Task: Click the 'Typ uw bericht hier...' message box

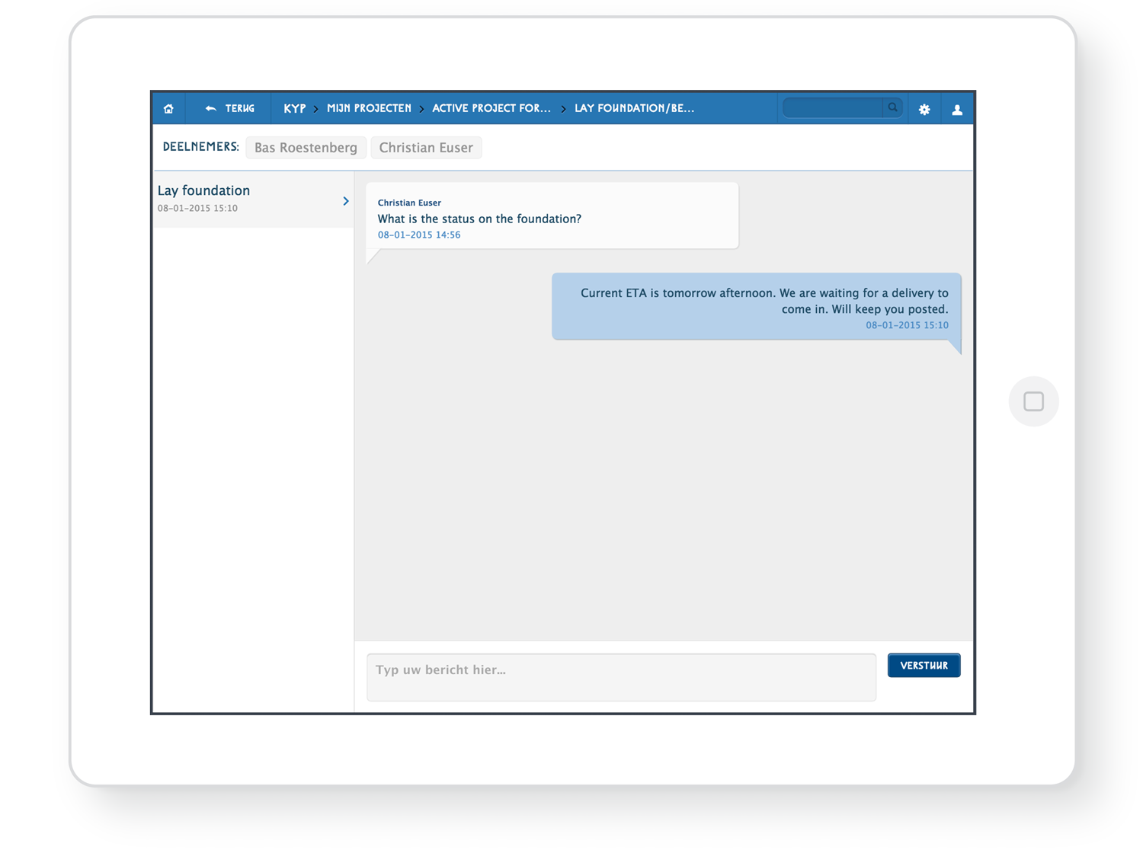Action: coord(621,676)
